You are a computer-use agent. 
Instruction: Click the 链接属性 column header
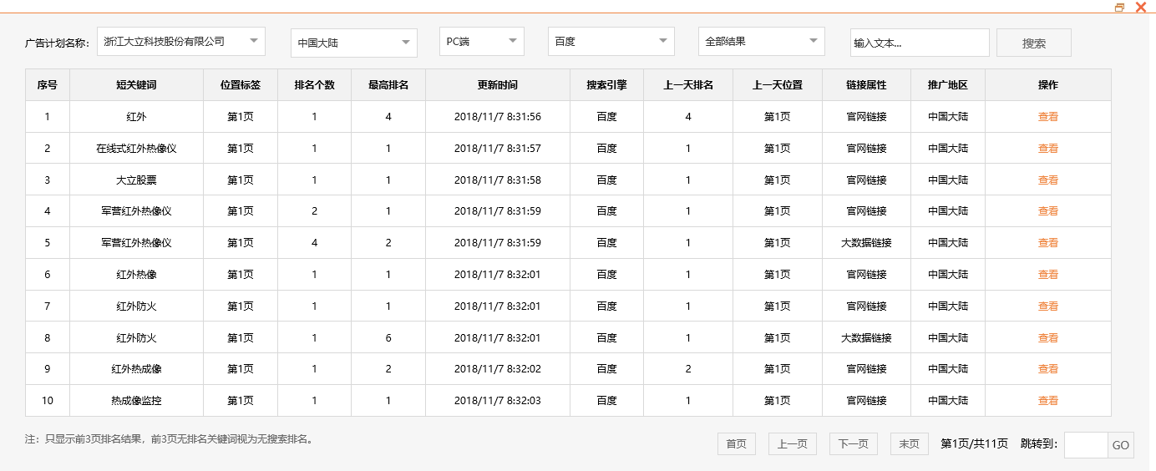coord(866,85)
